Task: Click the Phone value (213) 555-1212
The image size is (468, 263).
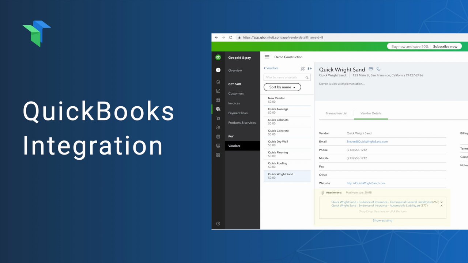Action: point(357,150)
